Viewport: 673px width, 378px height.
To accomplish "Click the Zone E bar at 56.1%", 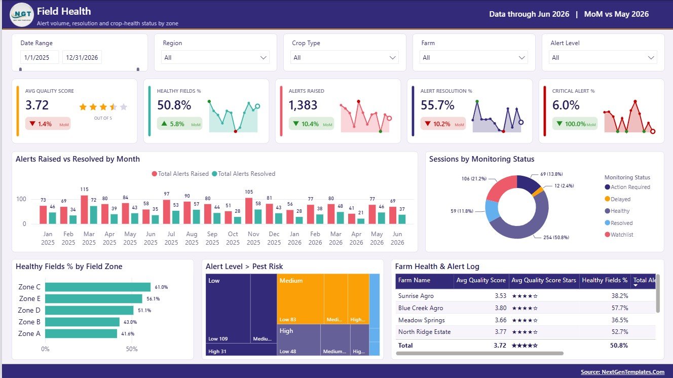I will click(94, 298).
